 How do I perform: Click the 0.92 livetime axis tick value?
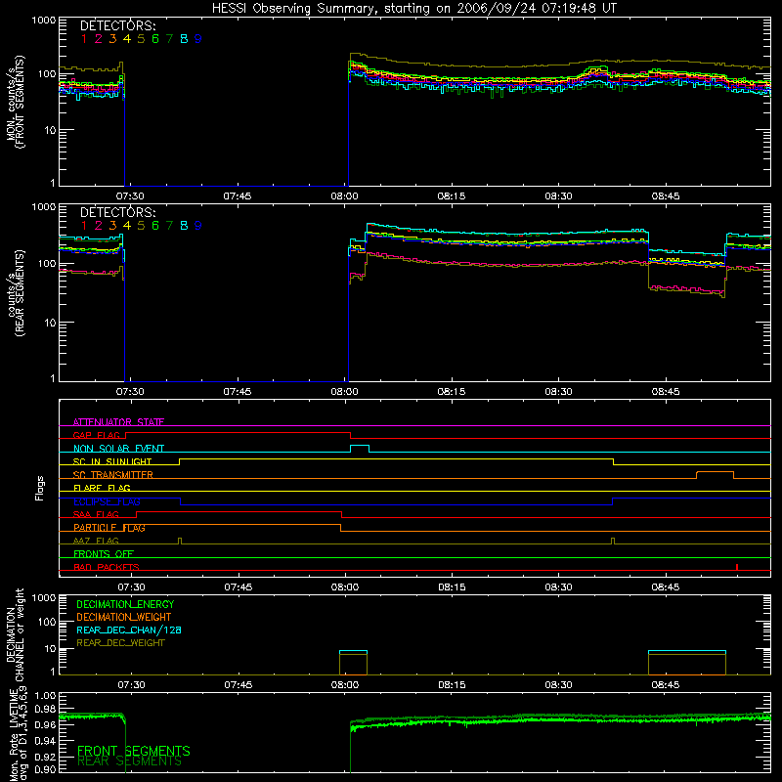tap(45, 757)
